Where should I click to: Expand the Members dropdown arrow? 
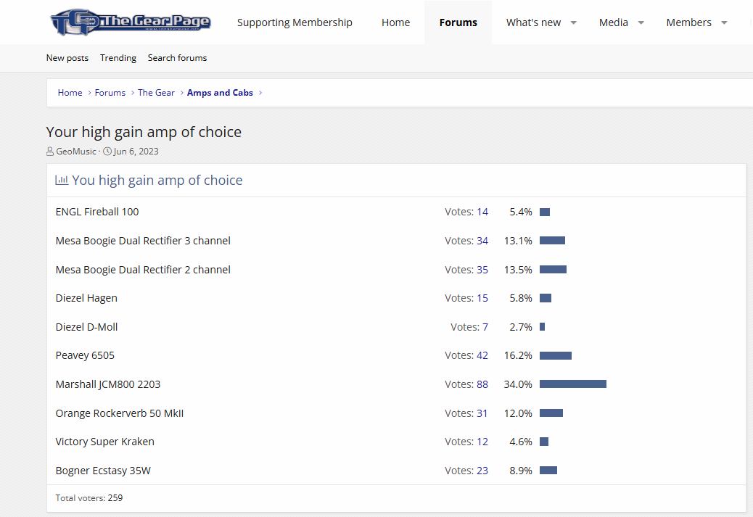(x=724, y=22)
